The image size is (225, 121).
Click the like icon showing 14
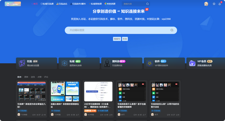click(42, 115)
